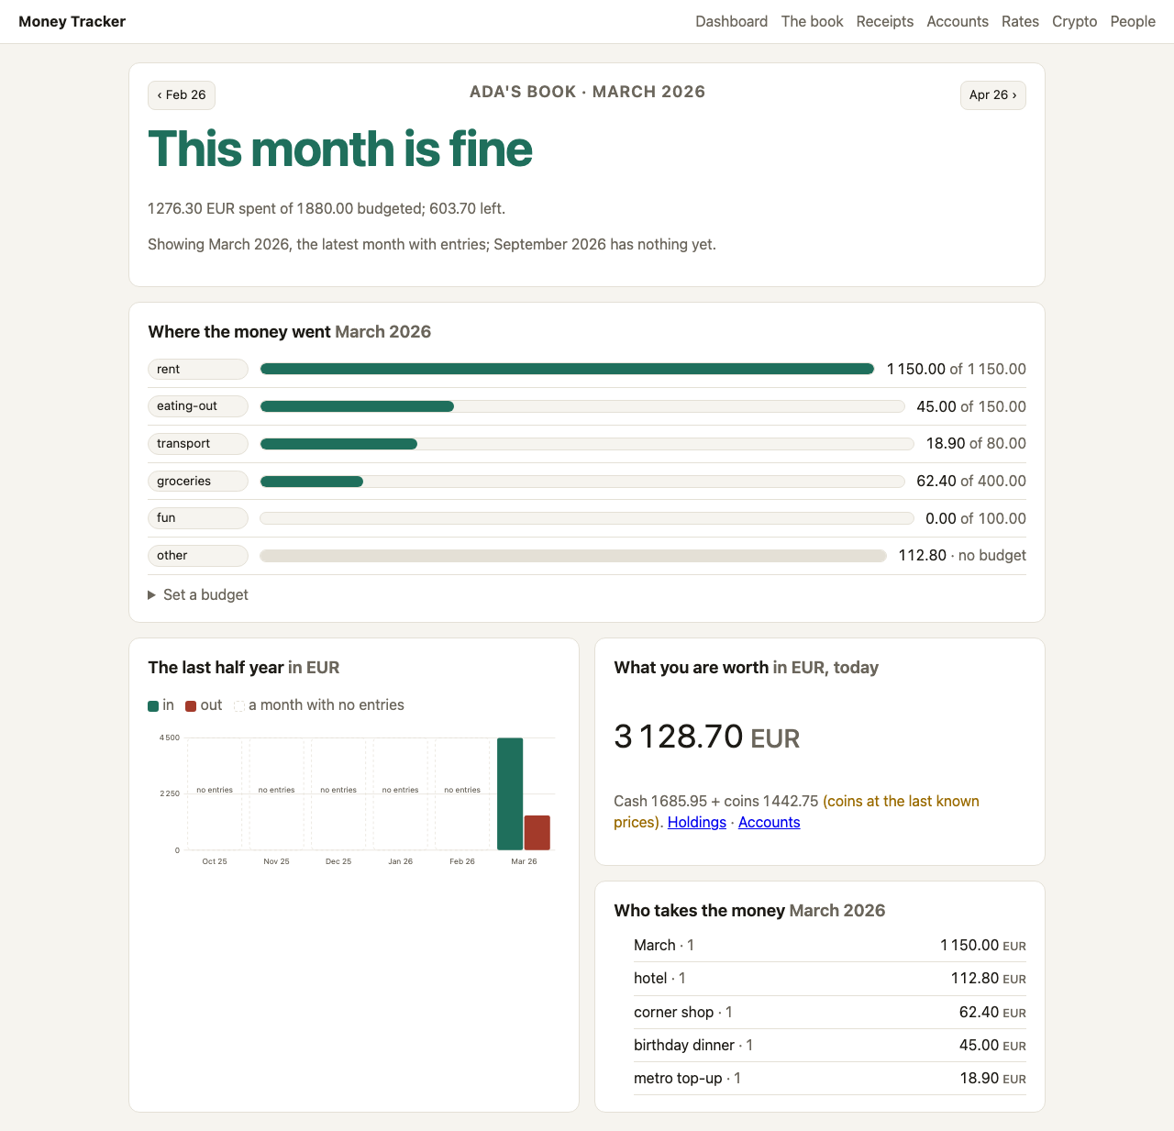Viewport: 1174px width, 1131px height.
Task: Jump ahead to Apr 26
Action: tap(992, 95)
